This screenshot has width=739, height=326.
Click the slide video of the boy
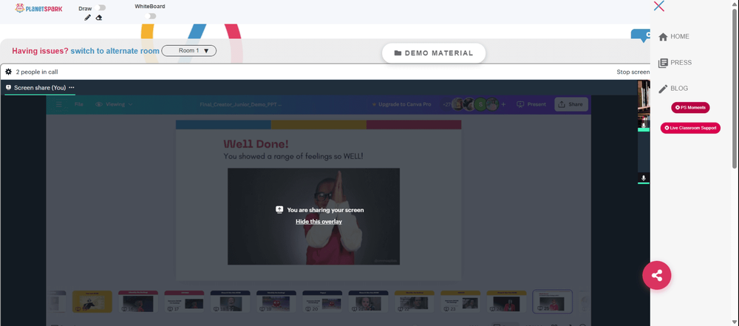point(314,217)
